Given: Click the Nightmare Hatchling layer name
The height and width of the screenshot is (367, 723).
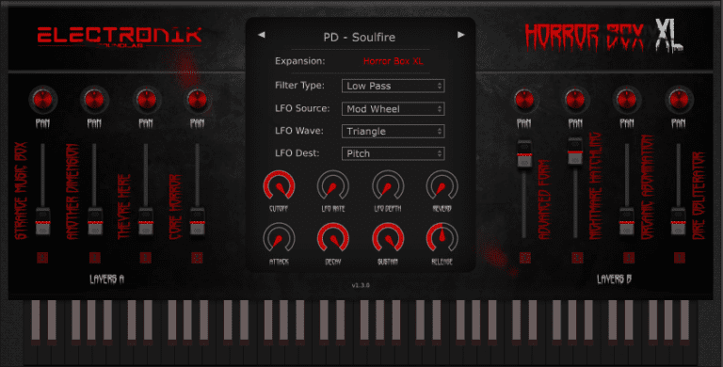Looking at the screenshot, I should pos(596,185).
